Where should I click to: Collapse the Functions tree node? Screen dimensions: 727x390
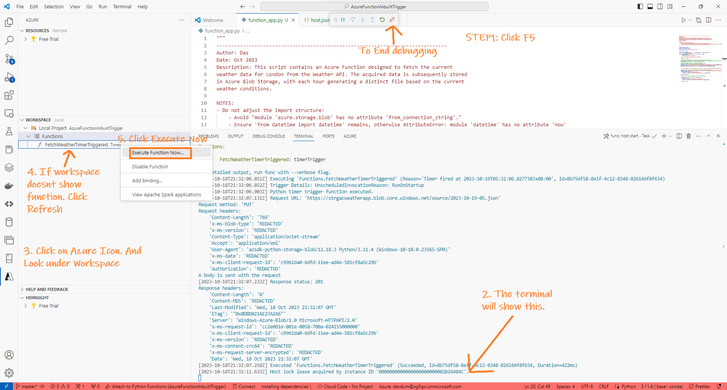28,136
